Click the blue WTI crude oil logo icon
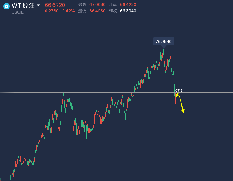The width and height of the screenshot is (233, 181). (7, 6)
